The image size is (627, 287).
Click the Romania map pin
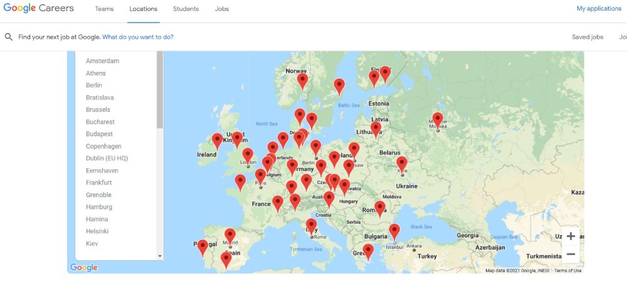pyautogui.click(x=380, y=208)
